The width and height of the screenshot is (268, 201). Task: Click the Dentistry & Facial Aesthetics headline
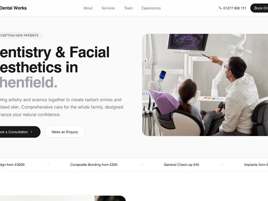point(55,67)
